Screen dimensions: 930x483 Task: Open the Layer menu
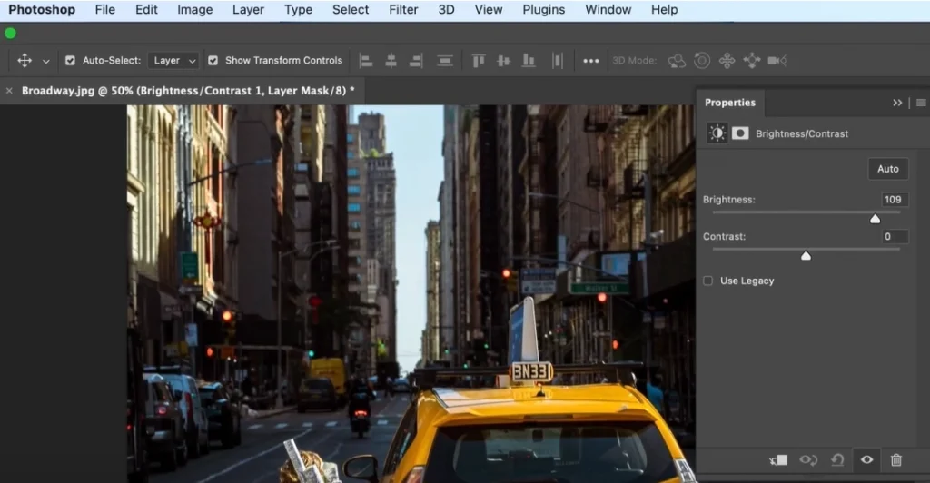click(247, 10)
